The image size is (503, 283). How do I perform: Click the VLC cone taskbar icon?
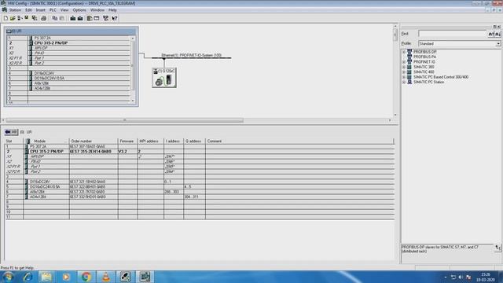(106, 277)
